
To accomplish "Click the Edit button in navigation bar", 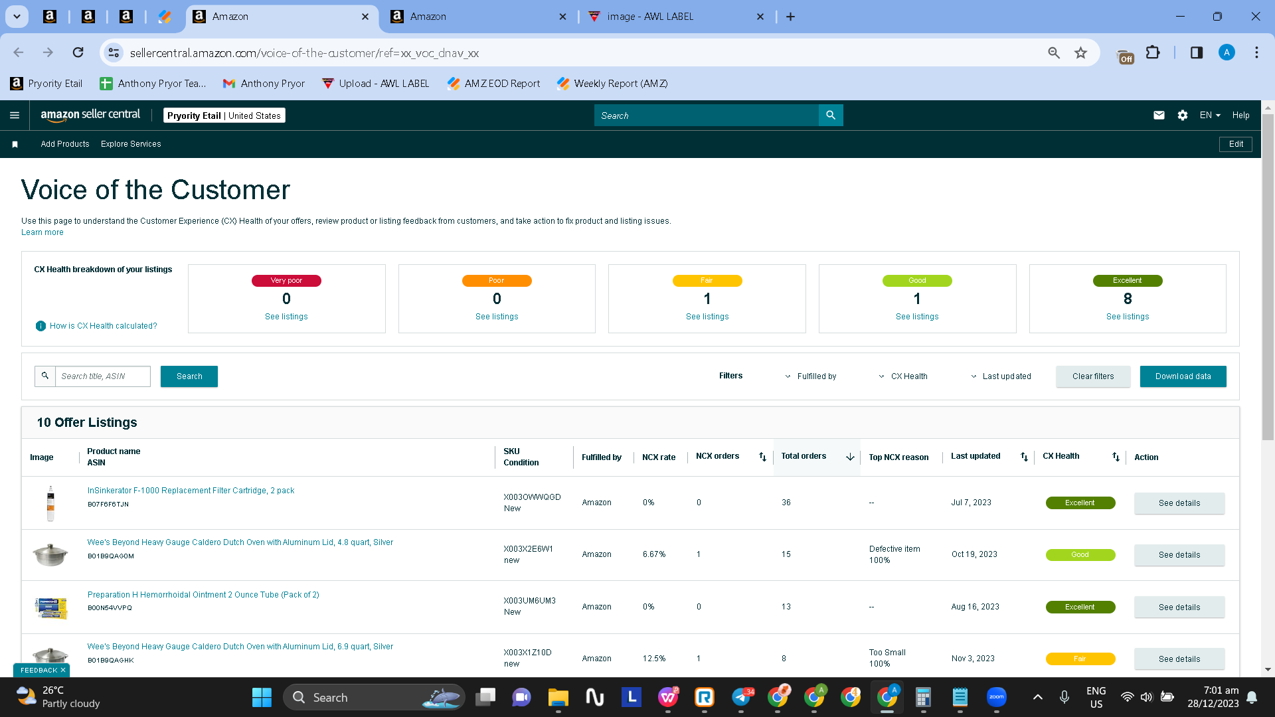I will tap(1236, 144).
